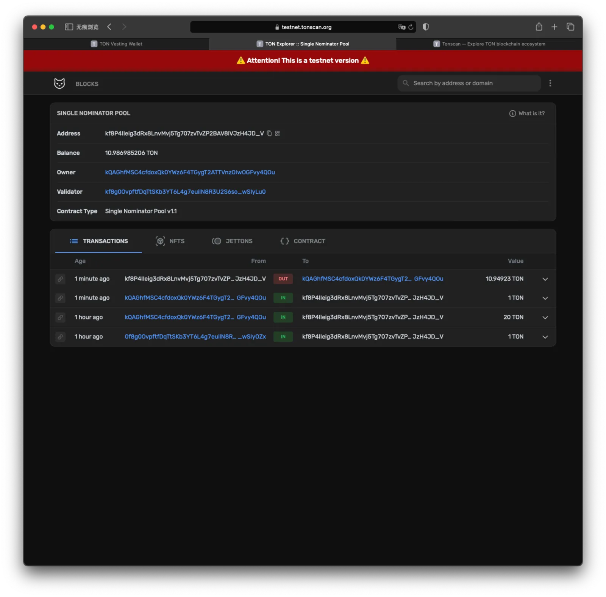This screenshot has width=606, height=597.
Task: Expand the 20 TON transaction details
Action: (x=545, y=318)
